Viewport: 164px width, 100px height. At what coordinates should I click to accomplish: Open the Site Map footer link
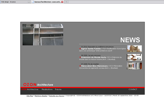point(30,96)
